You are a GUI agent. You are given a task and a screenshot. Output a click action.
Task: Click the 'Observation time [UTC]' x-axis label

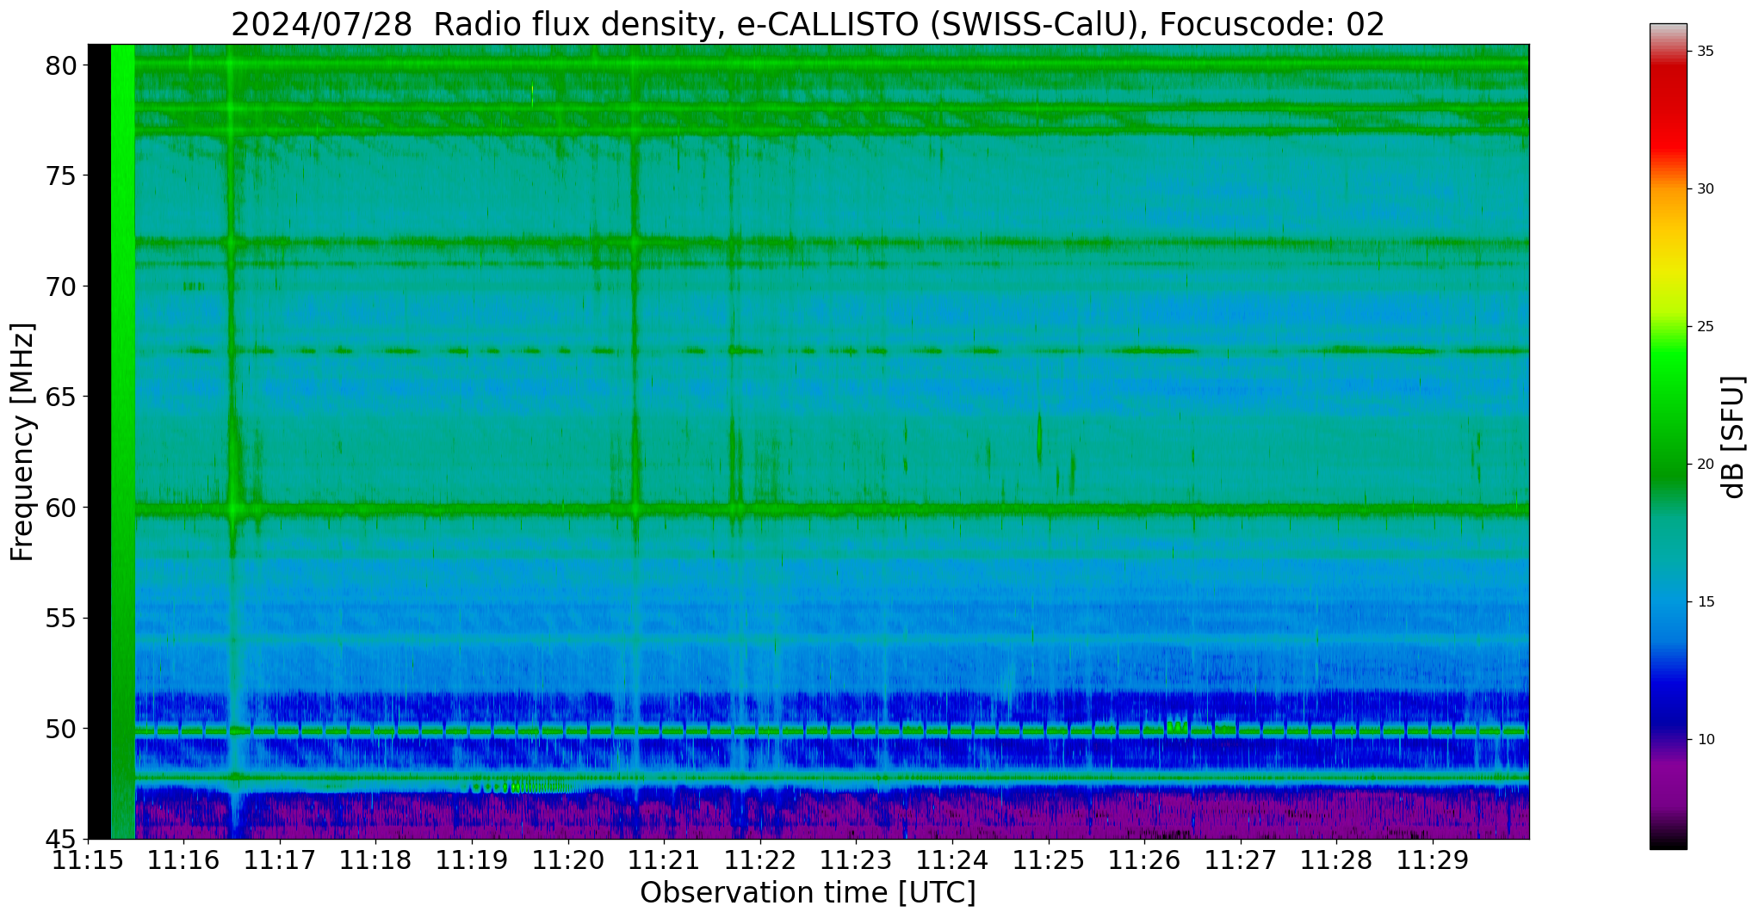(808, 893)
